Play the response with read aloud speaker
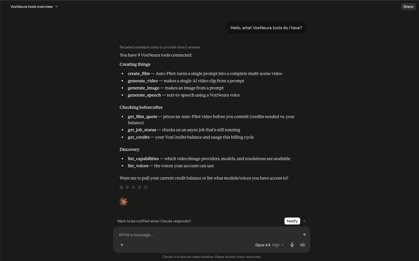The image size is (419, 261). [x=127, y=187]
